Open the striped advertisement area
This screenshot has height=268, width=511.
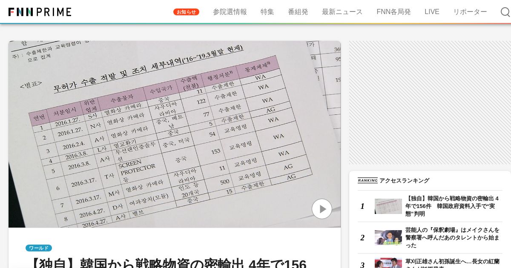(430, 103)
